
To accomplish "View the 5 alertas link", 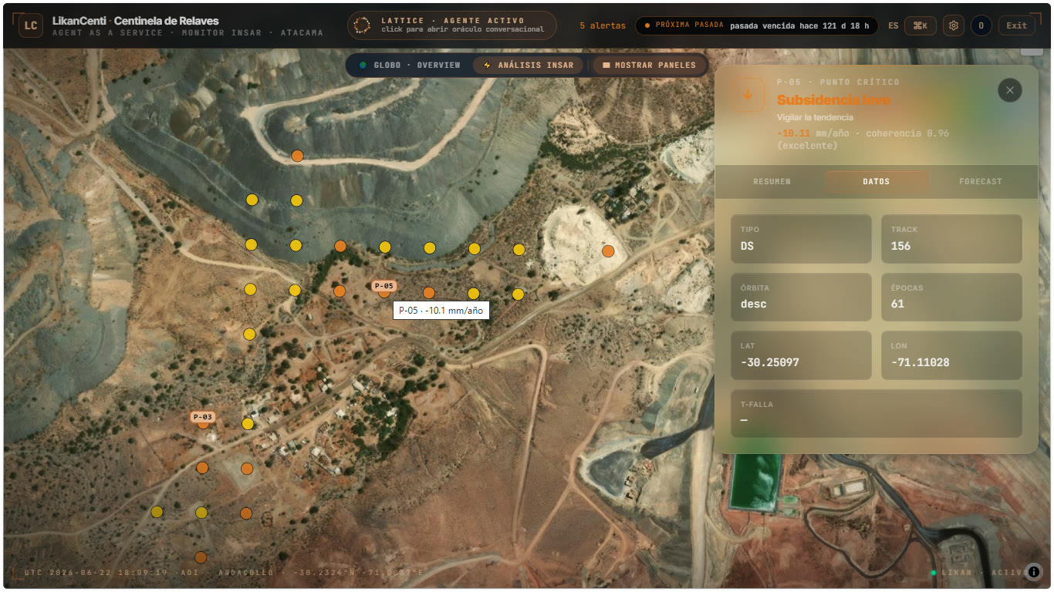I will point(603,25).
